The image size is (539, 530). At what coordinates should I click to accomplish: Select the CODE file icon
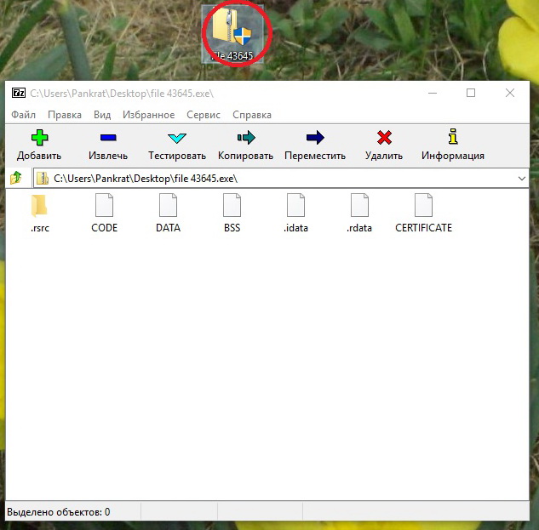[104, 205]
